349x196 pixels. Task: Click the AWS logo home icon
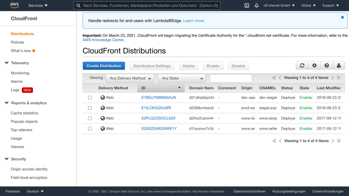[x=14, y=6]
